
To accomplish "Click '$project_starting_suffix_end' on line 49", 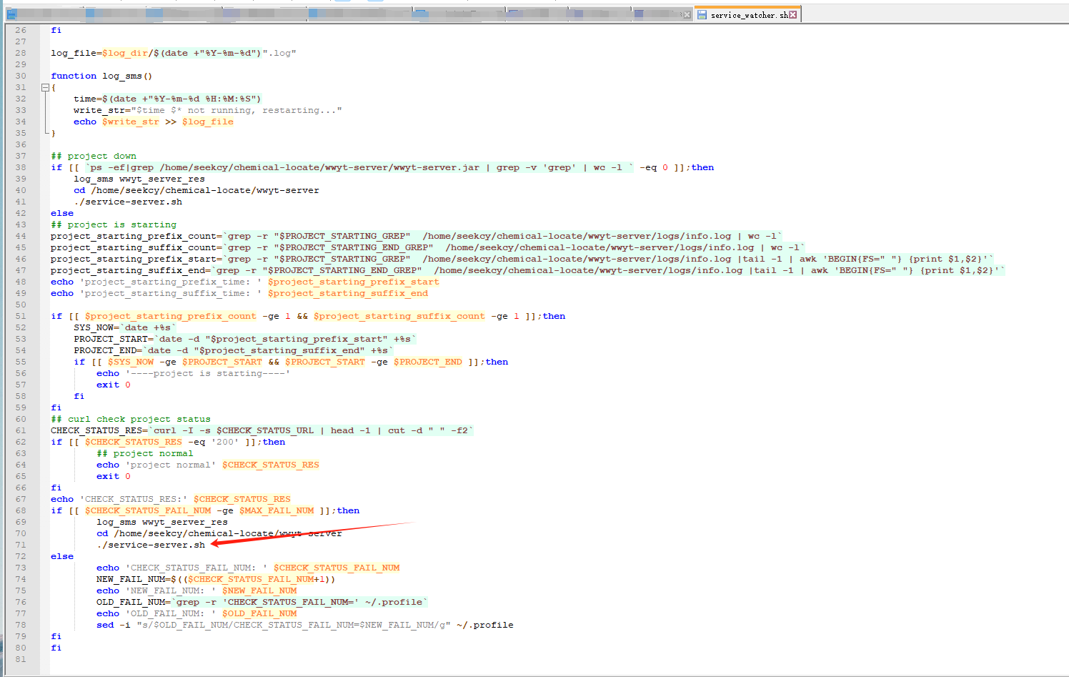I will (x=348, y=293).
